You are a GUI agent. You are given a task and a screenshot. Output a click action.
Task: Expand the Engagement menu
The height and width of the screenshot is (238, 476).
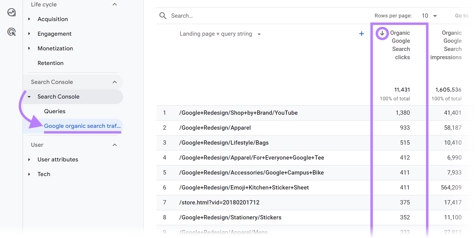(29, 34)
